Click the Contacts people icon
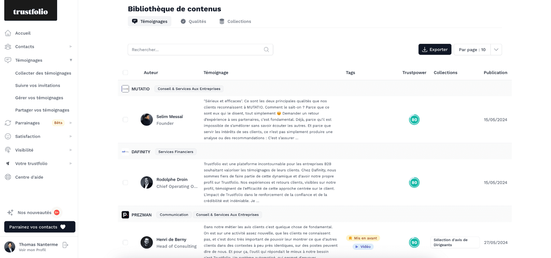Viewport: 551px width, 258px height. (8, 47)
